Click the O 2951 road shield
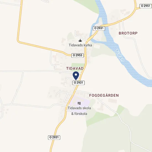Screen dimensions: 152x152 pyautogui.click(x=145, y=6)
